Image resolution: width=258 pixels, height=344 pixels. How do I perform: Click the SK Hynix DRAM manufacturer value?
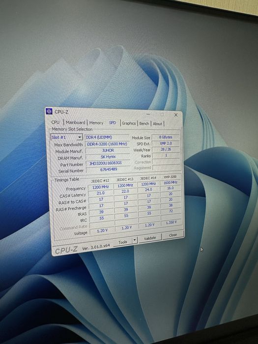pyautogui.click(x=108, y=157)
